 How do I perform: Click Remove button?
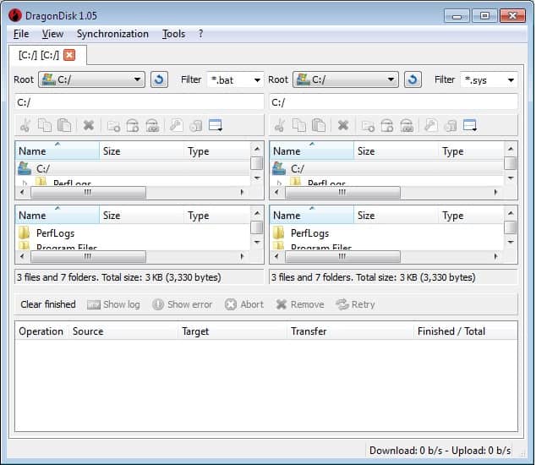point(300,304)
